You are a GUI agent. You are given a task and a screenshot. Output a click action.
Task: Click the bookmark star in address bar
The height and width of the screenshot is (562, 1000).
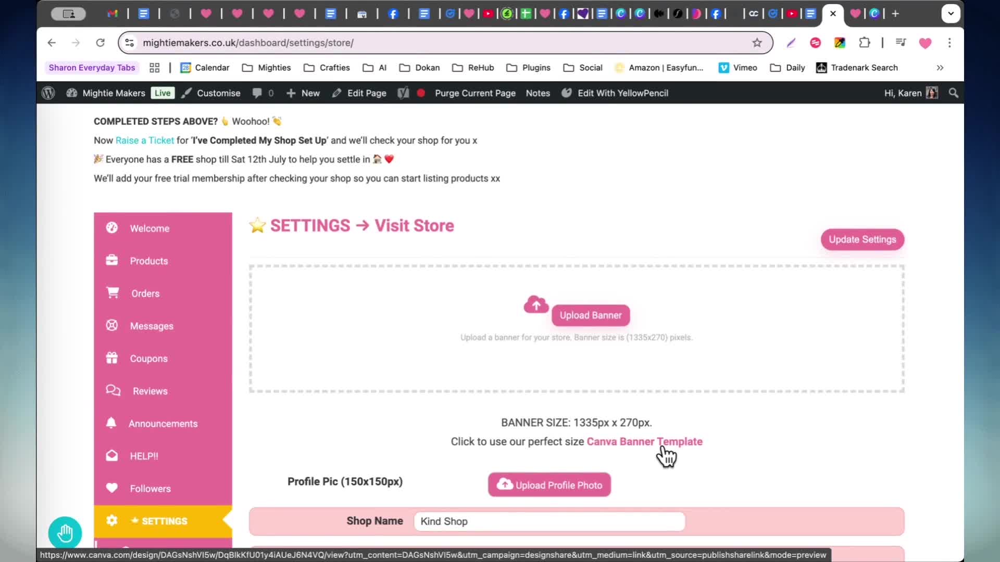tap(757, 43)
